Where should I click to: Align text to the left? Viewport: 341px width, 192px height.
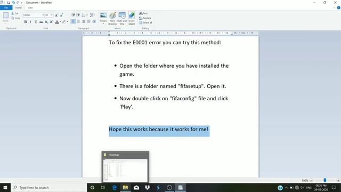(x=74, y=21)
